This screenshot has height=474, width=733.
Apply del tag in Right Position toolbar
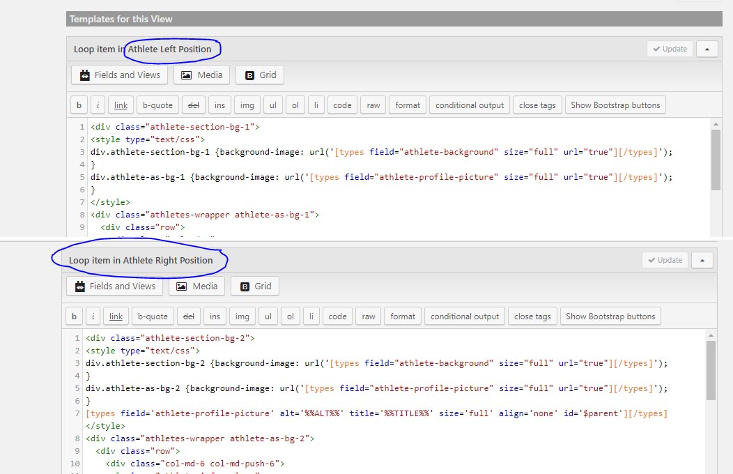click(189, 316)
